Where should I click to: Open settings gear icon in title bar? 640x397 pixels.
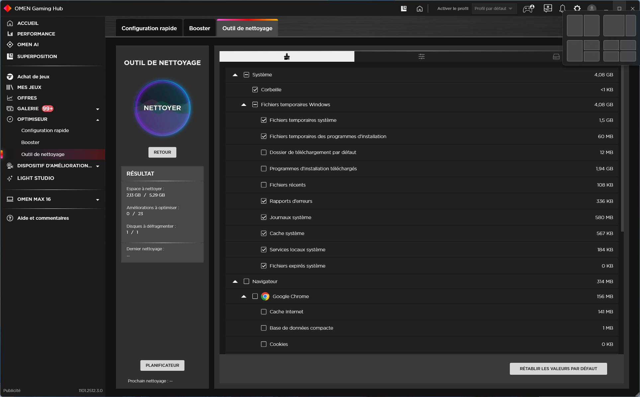tap(577, 9)
